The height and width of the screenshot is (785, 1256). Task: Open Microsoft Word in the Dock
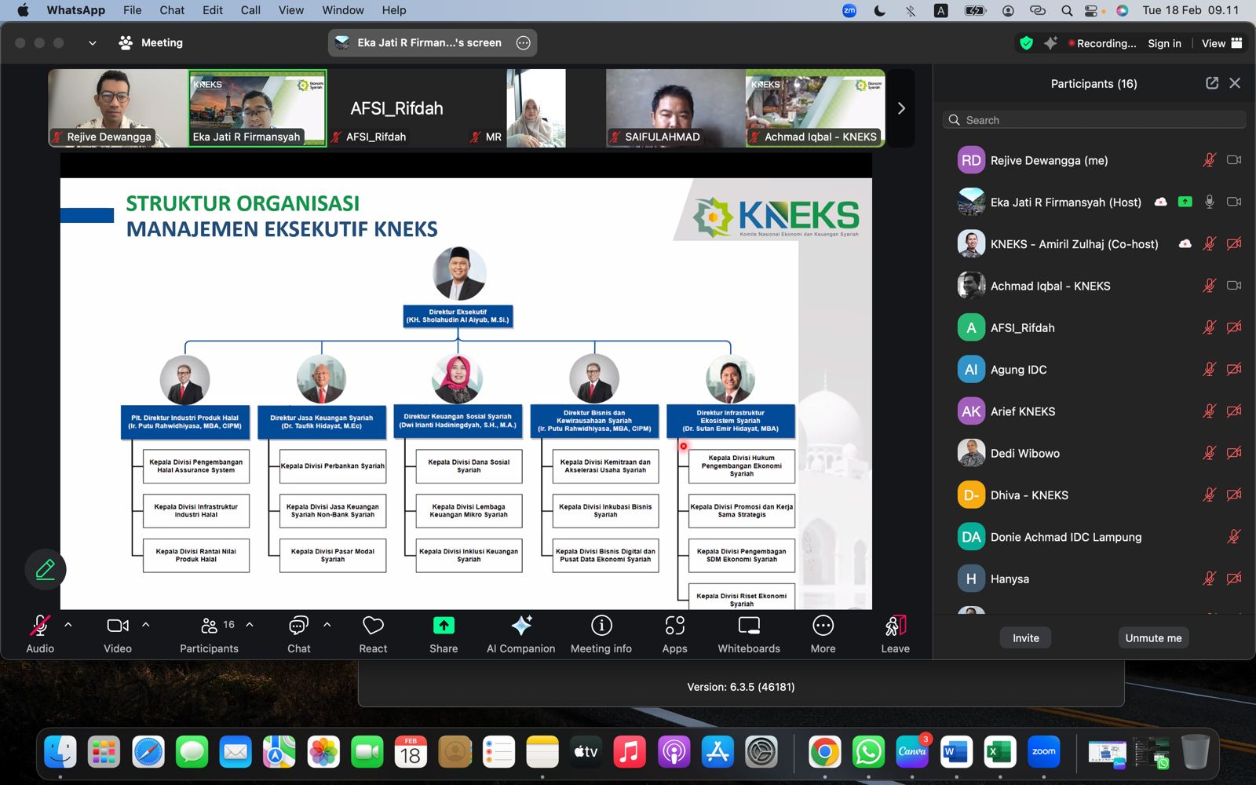click(955, 752)
